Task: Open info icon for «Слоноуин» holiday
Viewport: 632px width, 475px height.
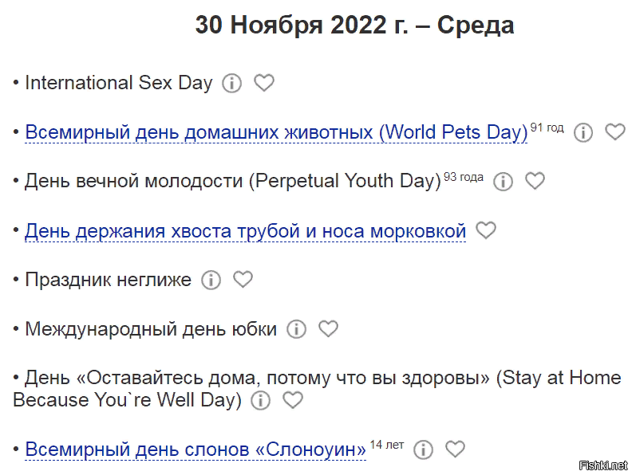Action: [x=423, y=449]
